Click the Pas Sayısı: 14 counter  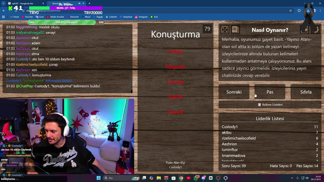pos(307,166)
